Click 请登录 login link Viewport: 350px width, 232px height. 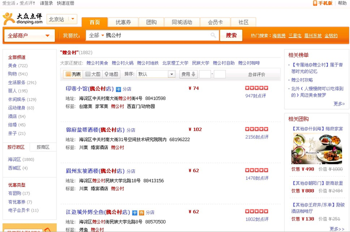click(x=46, y=3)
